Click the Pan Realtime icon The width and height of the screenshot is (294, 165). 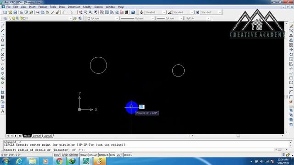point(81,12)
